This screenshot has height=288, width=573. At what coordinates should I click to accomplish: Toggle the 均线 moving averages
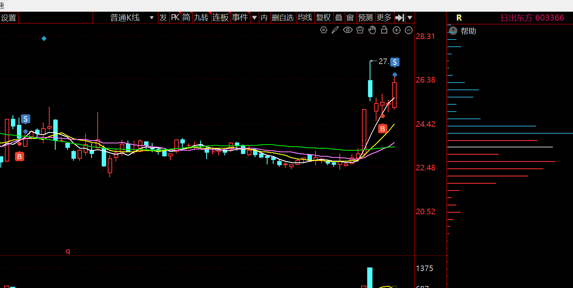[305, 18]
